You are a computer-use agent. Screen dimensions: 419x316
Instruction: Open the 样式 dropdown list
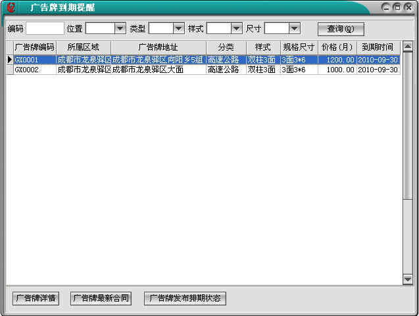pos(237,28)
